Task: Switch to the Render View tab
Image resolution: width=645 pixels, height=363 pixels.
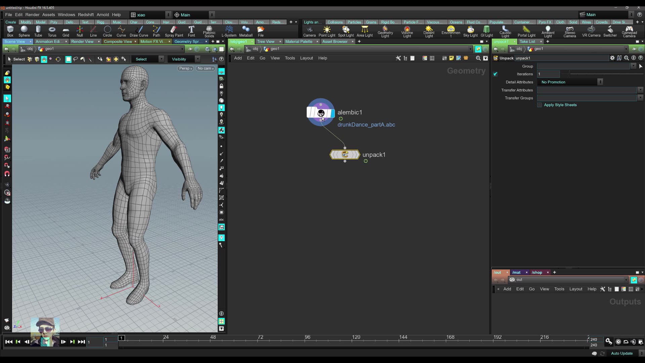Action: tap(82, 42)
